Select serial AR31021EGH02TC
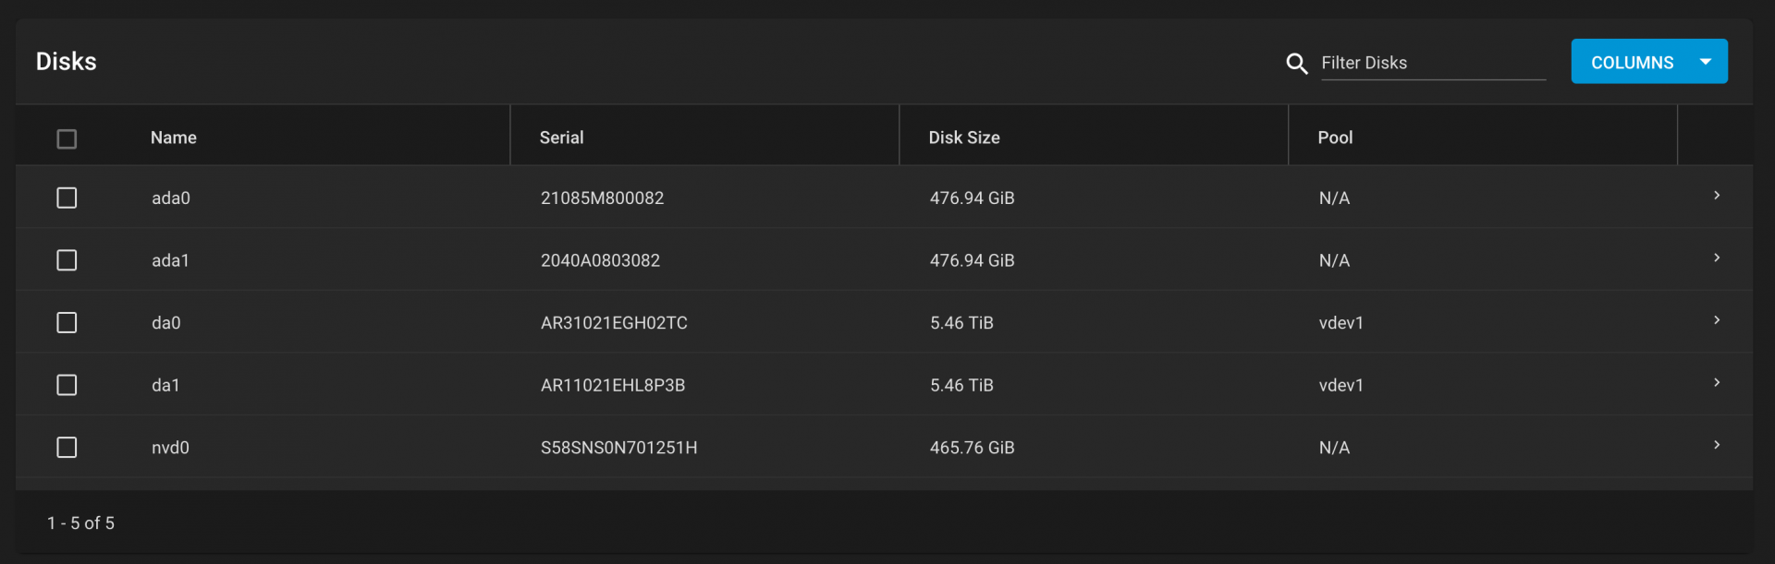Viewport: 1775px width, 564px height. pyautogui.click(x=614, y=323)
